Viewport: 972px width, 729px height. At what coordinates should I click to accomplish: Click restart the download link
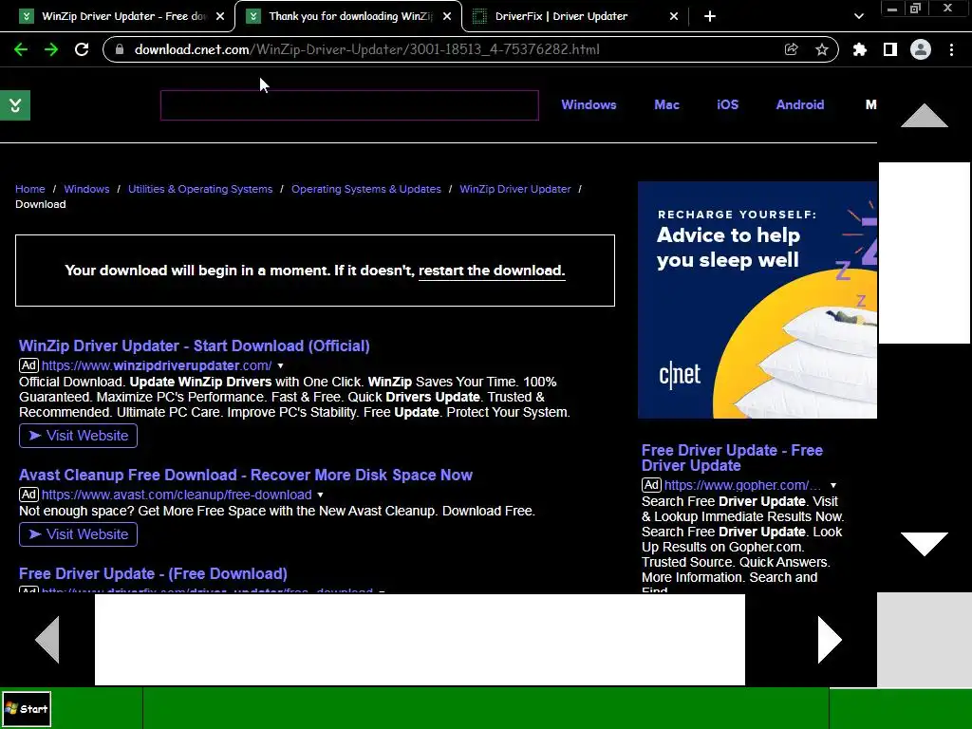point(492,271)
